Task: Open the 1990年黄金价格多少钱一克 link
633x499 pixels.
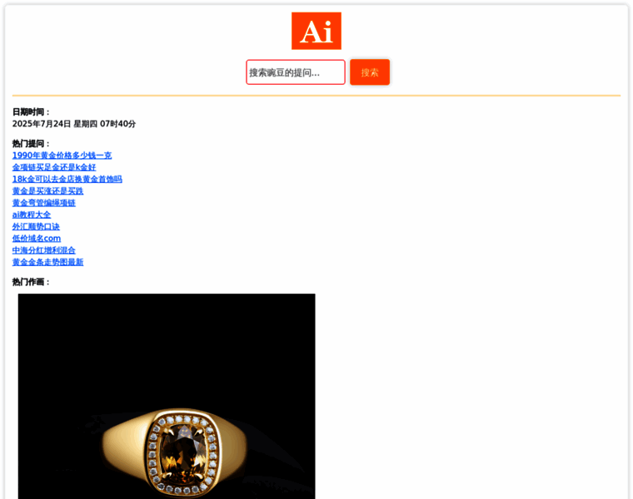Action: 62,156
